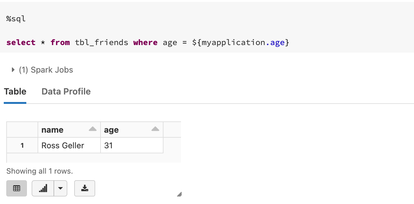
Task: Click the empty header cell above row numbers
Action: pyautogui.click(x=22, y=130)
